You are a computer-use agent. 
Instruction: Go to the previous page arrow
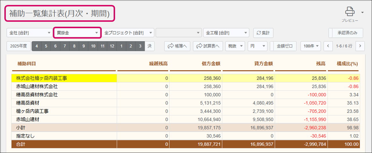328,46
